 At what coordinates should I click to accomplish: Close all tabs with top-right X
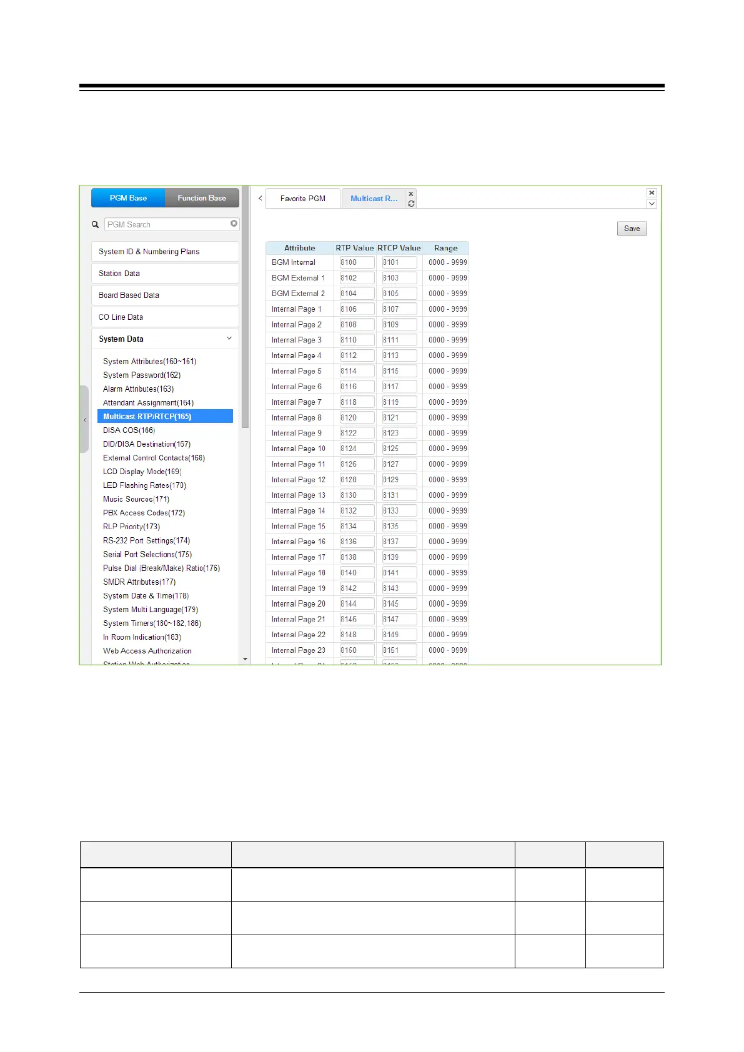(652, 193)
